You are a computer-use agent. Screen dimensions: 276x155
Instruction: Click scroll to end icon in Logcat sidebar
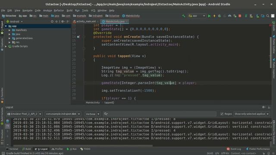pyautogui.click(x=8, y=126)
